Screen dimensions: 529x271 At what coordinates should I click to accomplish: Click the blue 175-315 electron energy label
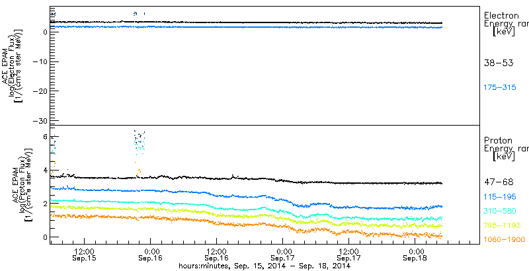point(500,87)
